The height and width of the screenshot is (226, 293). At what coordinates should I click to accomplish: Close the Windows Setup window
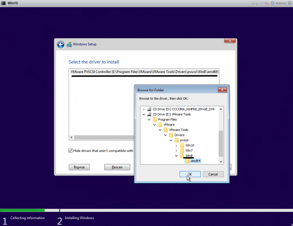tap(230, 40)
